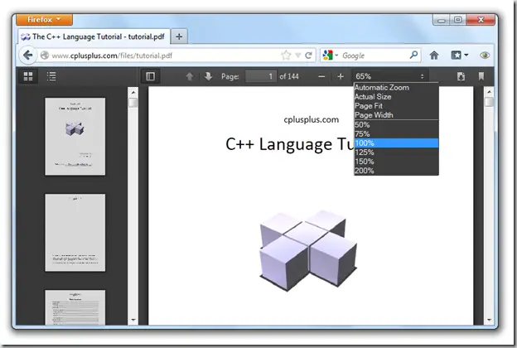The width and height of the screenshot is (517, 348).
Task: Go to previous page arrow
Action: tap(190, 76)
